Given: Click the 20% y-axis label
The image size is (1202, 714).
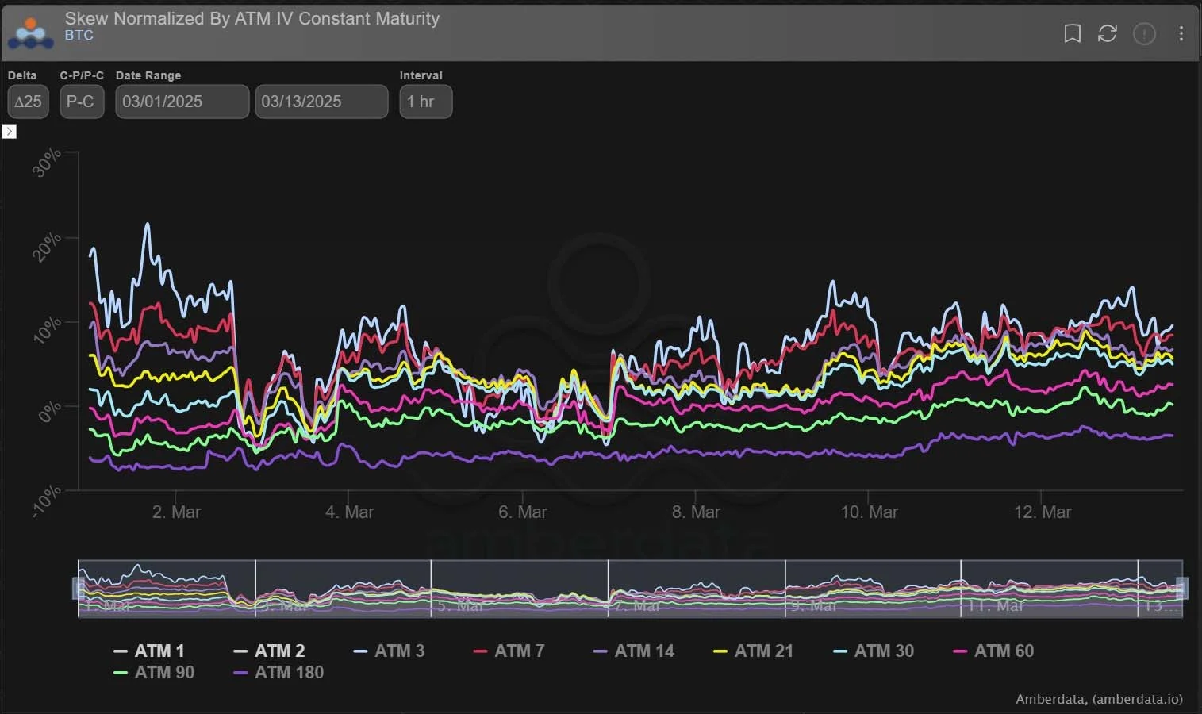Looking at the screenshot, I should tap(48, 247).
